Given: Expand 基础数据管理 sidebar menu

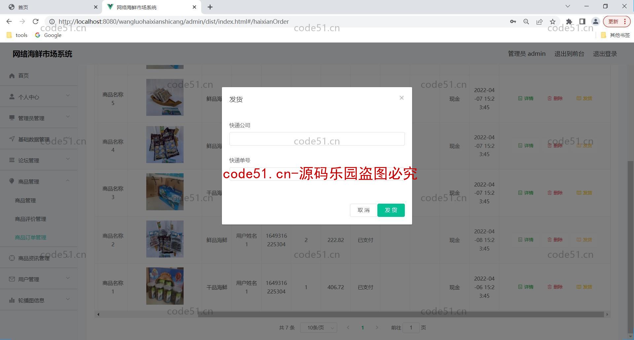Looking at the screenshot, I should point(39,139).
